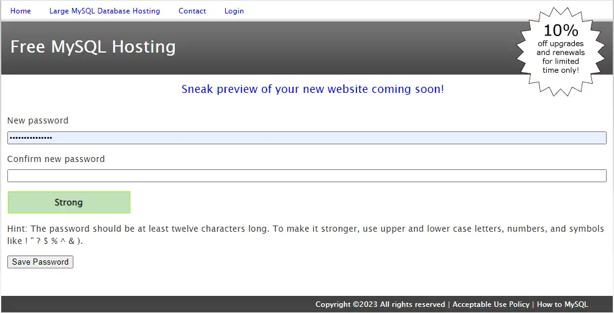The width and height of the screenshot is (614, 313).
Task: Click the password hint text
Action: [305, 235]
